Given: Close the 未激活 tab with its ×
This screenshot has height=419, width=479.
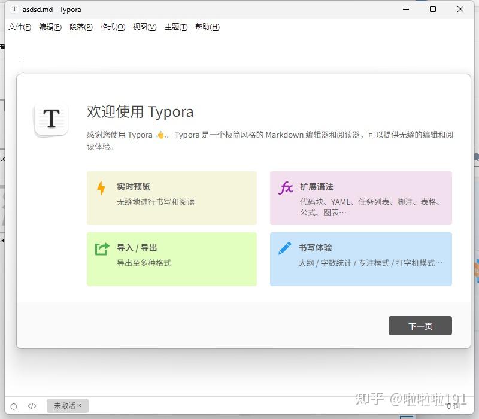Looking at the screenshot, I should [x=78, y=406].
